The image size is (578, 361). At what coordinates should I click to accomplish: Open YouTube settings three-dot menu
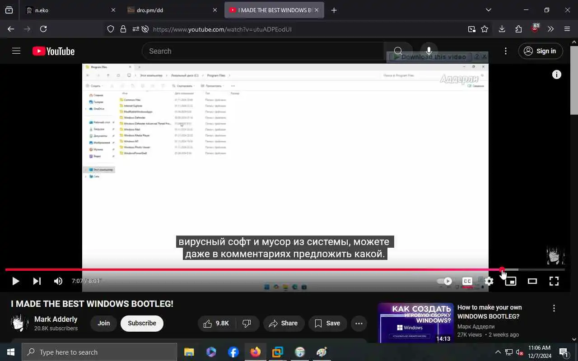tap(506, 51)
